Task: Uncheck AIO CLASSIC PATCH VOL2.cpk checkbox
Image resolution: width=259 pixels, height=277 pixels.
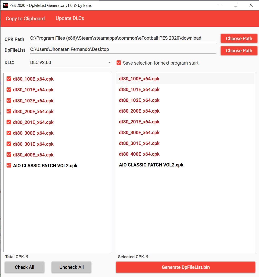Action: (9, 165)
